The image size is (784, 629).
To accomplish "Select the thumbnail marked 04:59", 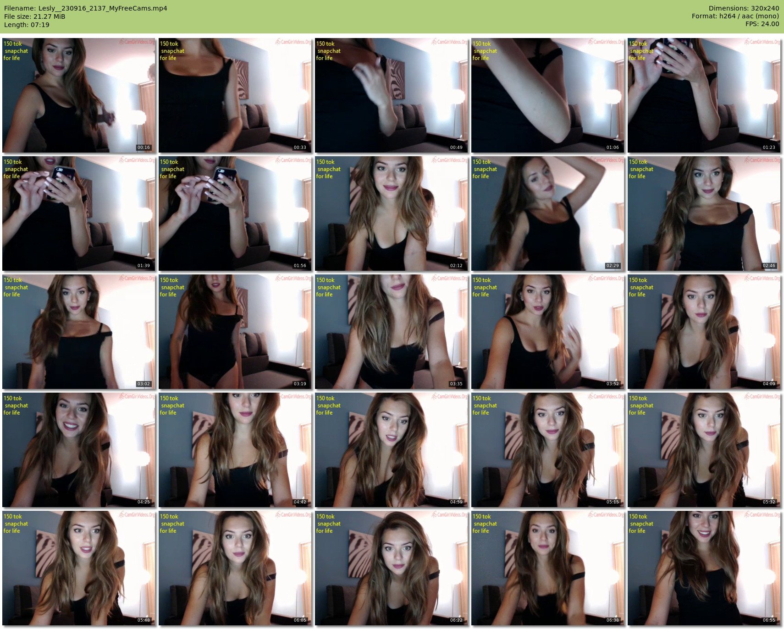I will (x=391, y=449).
